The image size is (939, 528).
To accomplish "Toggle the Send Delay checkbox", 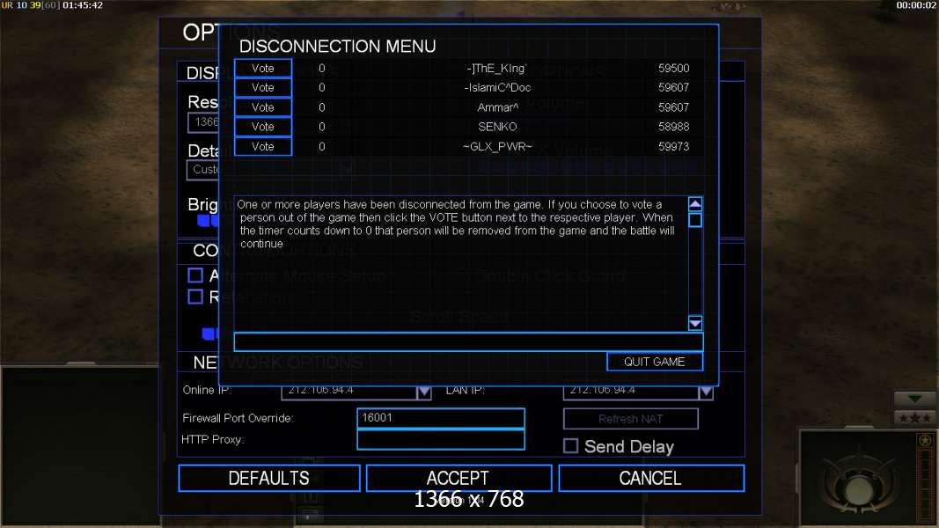I will (x=571, y=446).
